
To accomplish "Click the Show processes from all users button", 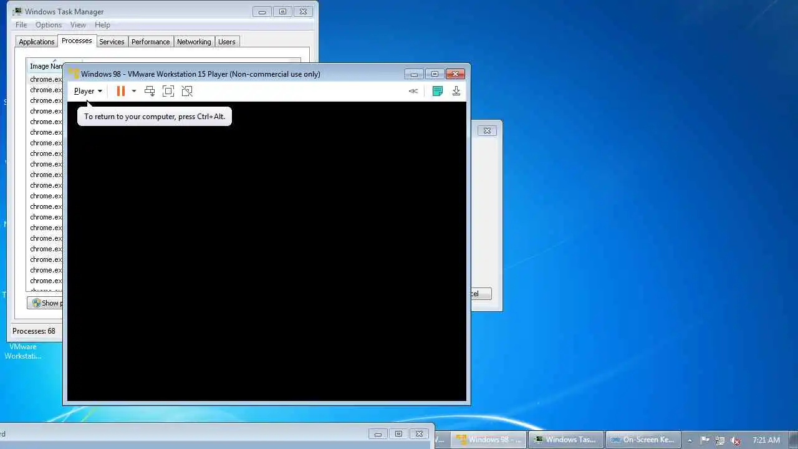I will (45, 303).
